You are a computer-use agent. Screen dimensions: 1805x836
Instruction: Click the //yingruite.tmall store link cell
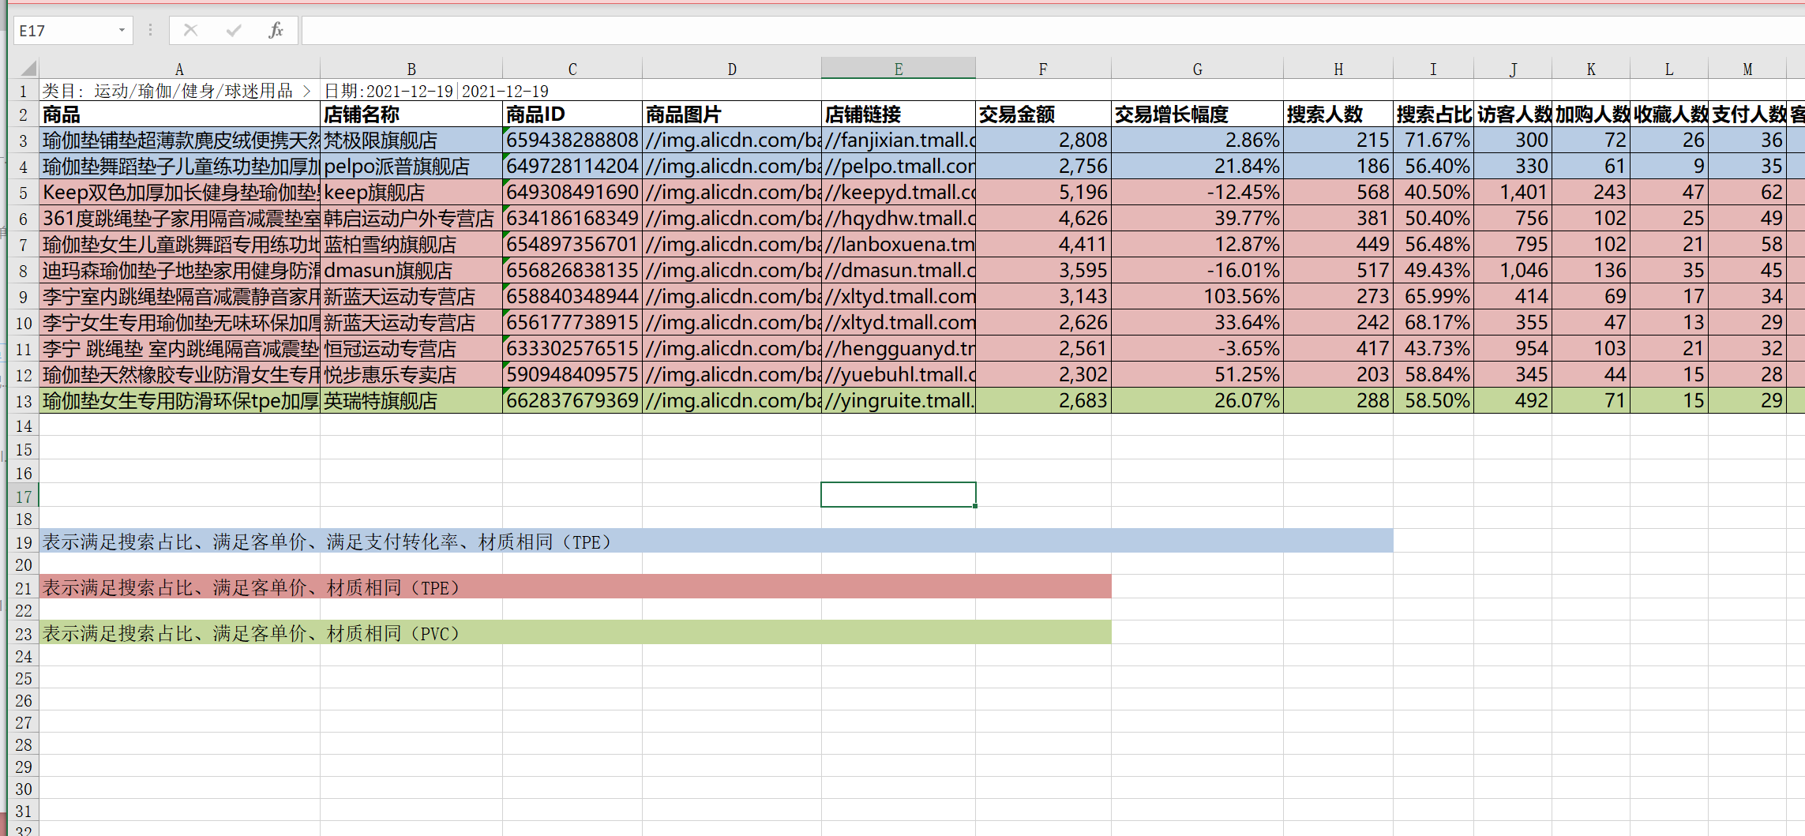(x=899, y=401)
